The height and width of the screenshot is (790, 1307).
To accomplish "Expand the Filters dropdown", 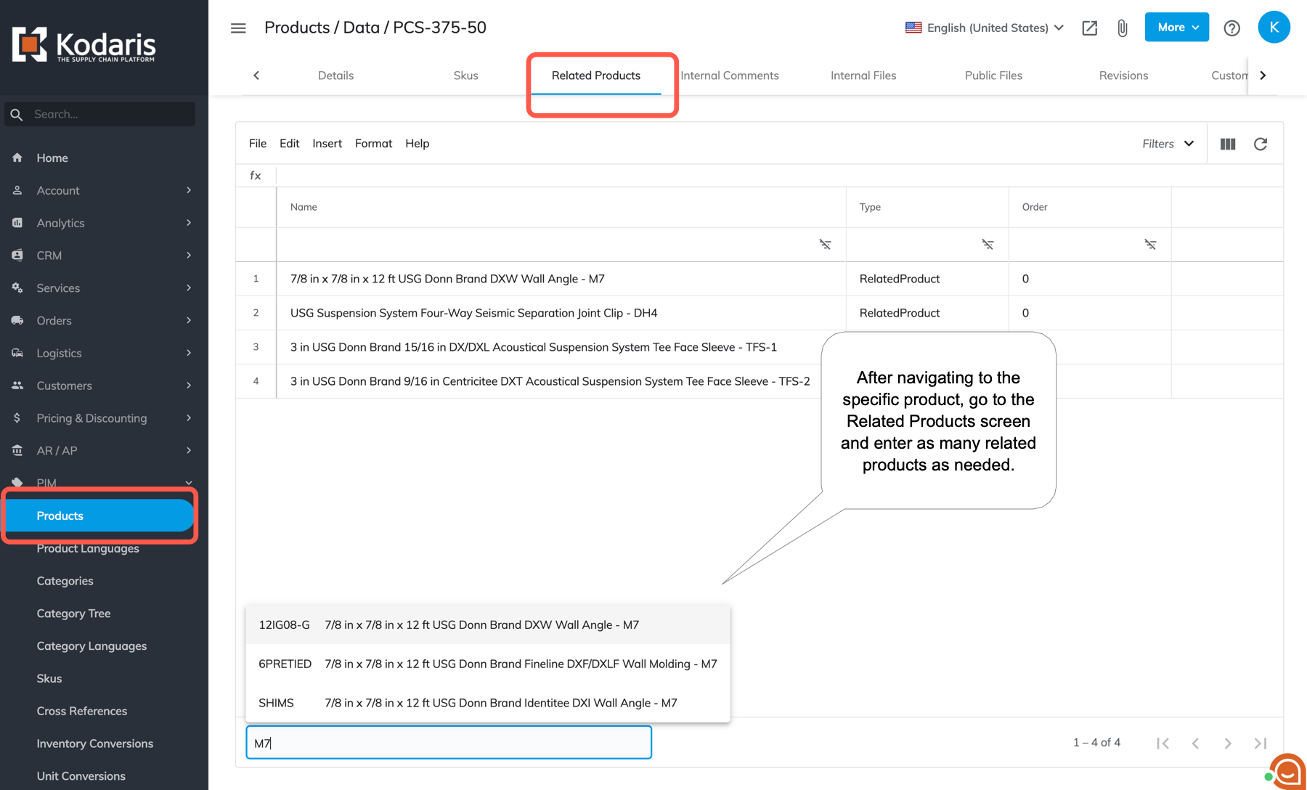I will [x=1168, y=144].
